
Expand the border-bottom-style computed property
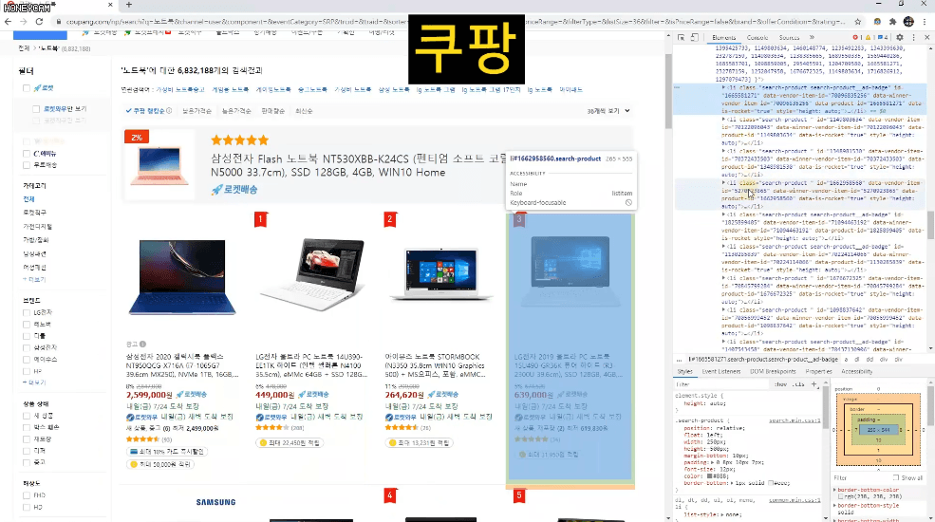(x=834, y=505)
